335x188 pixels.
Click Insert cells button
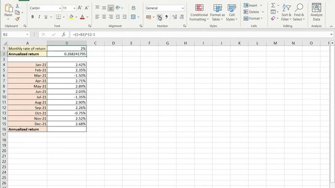coord(251,5)
